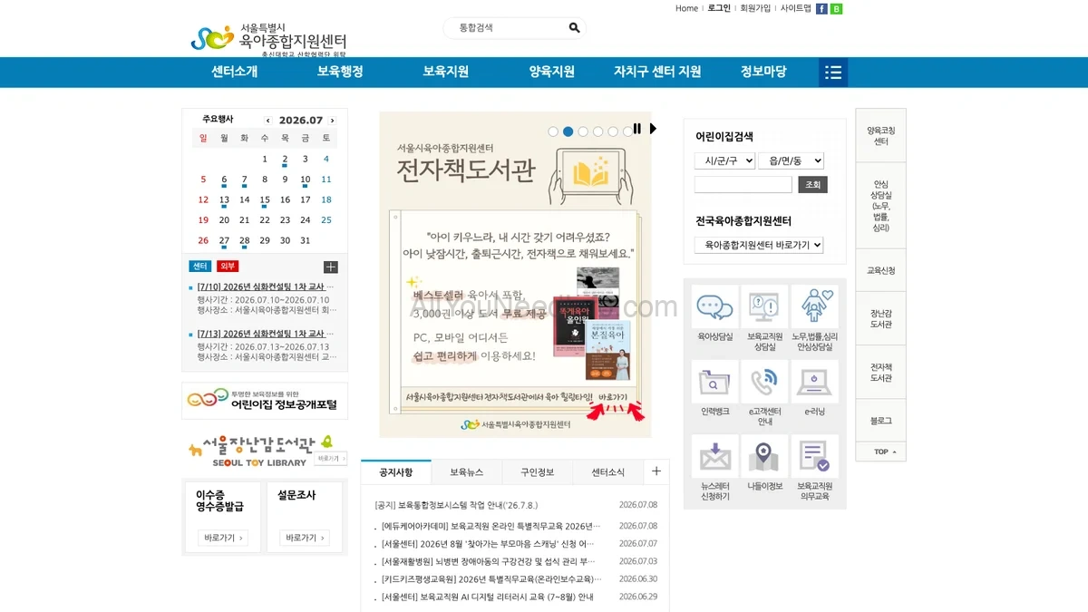Switch to the 보육뉴스 tab

(467, 472)
